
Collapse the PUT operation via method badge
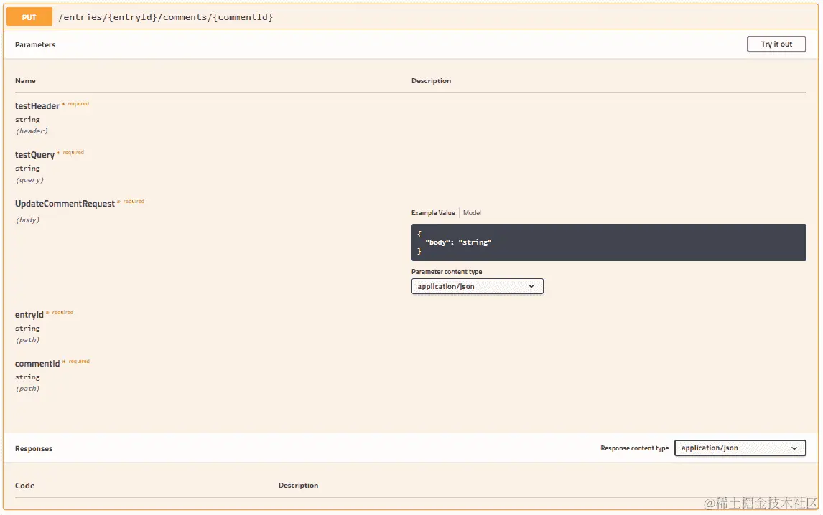(29, 16)
